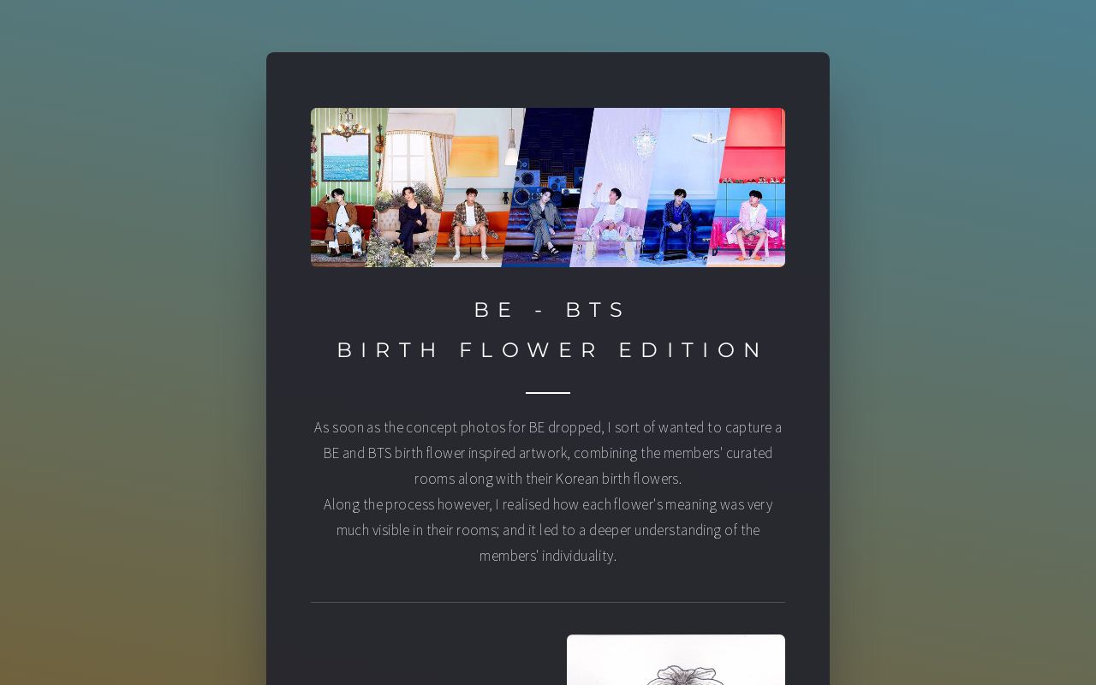Screen dimensions: 1096x685
Task: Click the model airplane in the blue room
Action: pos(708,137)
